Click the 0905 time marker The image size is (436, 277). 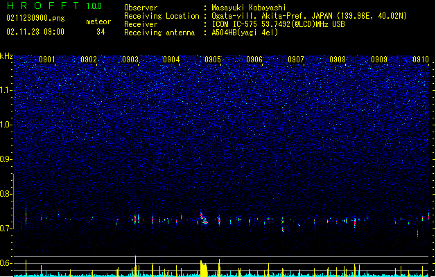(x=213, y=60)
